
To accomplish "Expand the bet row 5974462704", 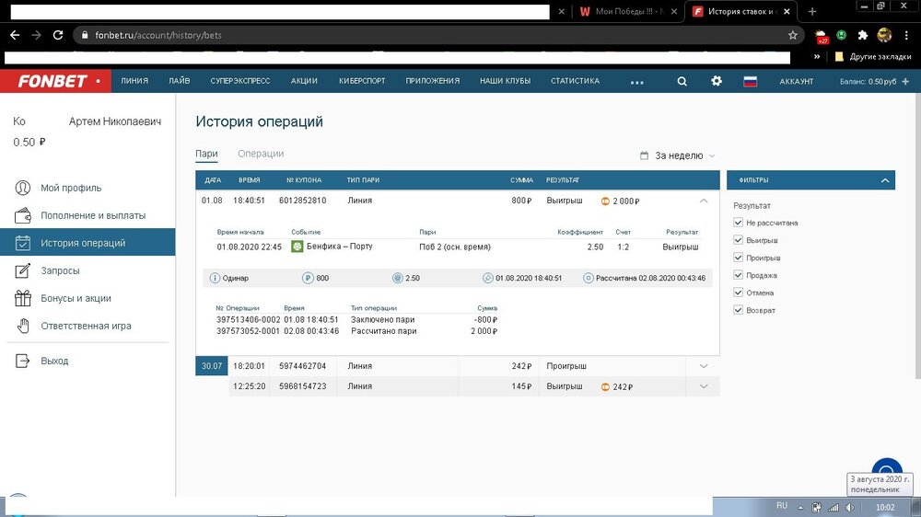I will (x=704, y=366).
